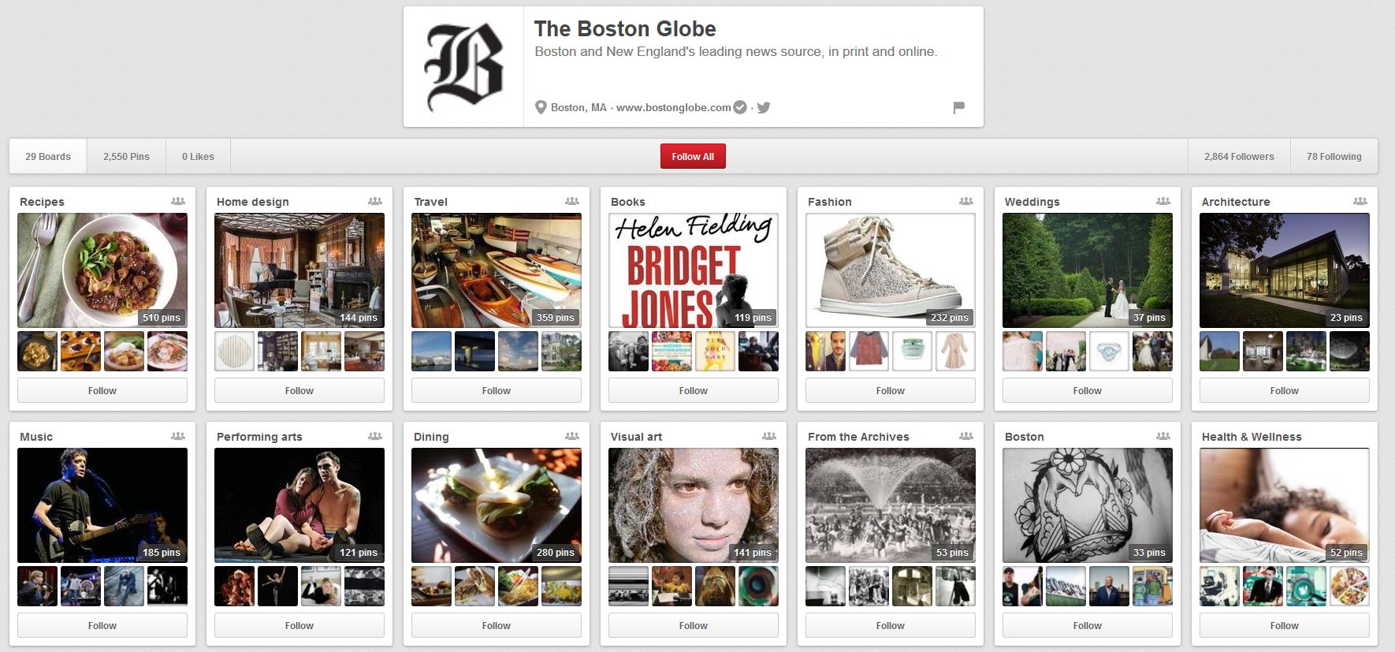
Task: Open the Recipes cover image with pasta bowl
Action: tap(102, 270)
